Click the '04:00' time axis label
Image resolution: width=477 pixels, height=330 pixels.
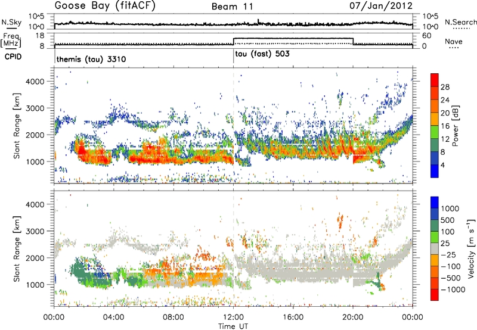(x=114, y=317)
